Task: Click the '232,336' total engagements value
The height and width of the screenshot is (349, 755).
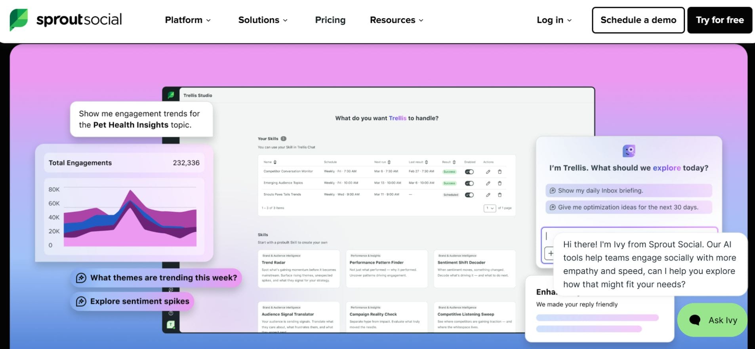Action: point(186,163)
